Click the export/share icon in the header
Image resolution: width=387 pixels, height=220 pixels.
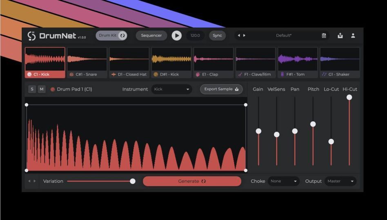(x=340, y=35)
